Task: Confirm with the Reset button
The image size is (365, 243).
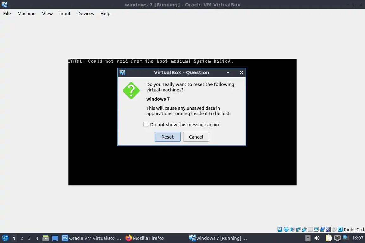Action: [168, 137]
